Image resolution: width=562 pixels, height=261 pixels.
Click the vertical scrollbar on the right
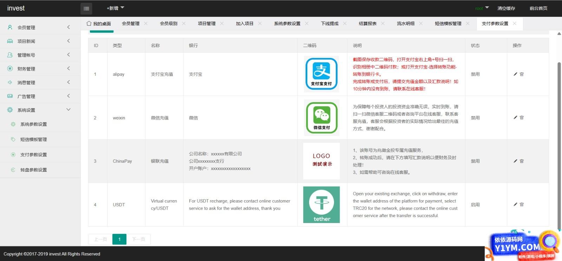(x=559, y=146)
